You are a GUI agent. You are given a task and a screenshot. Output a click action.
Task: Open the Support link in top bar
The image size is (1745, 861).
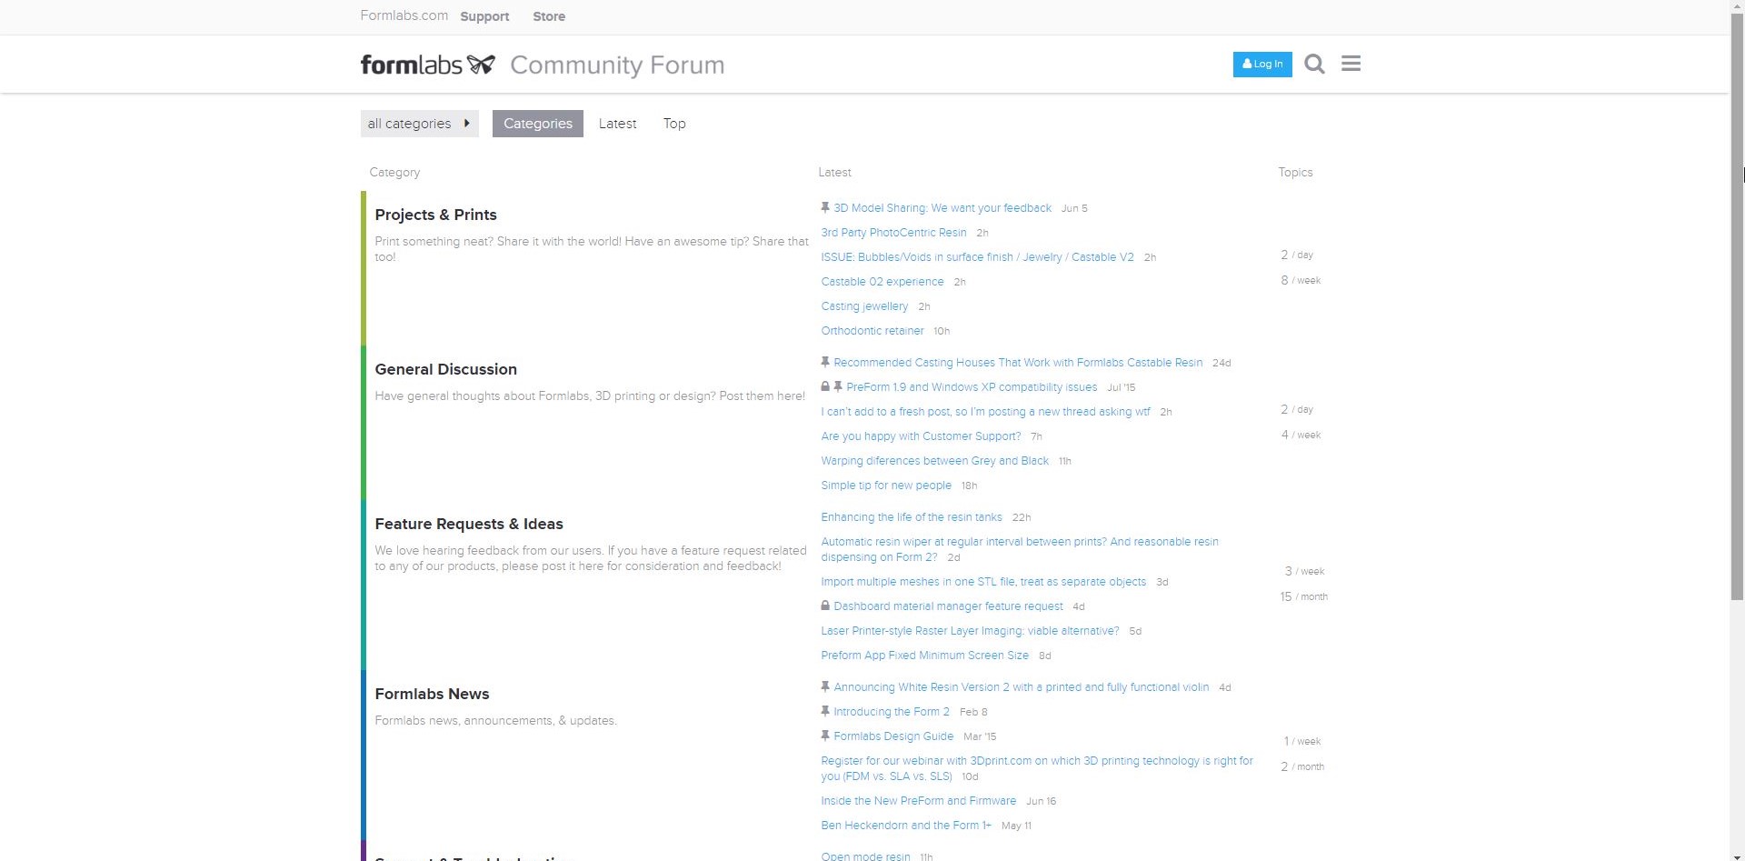click(x=484, y=16)
